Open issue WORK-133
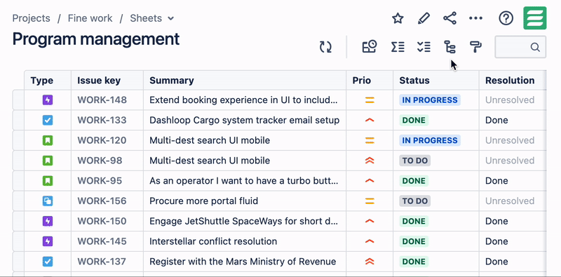561x277 pixels. point(102,120)
